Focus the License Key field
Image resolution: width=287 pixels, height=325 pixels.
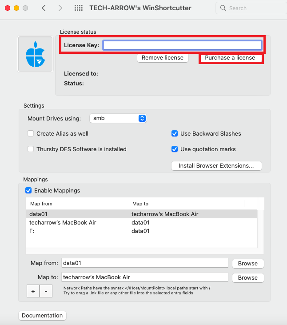click(183, 45)
